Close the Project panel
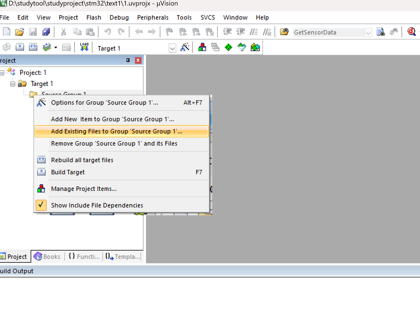420x313 pixels. (138, 61)
